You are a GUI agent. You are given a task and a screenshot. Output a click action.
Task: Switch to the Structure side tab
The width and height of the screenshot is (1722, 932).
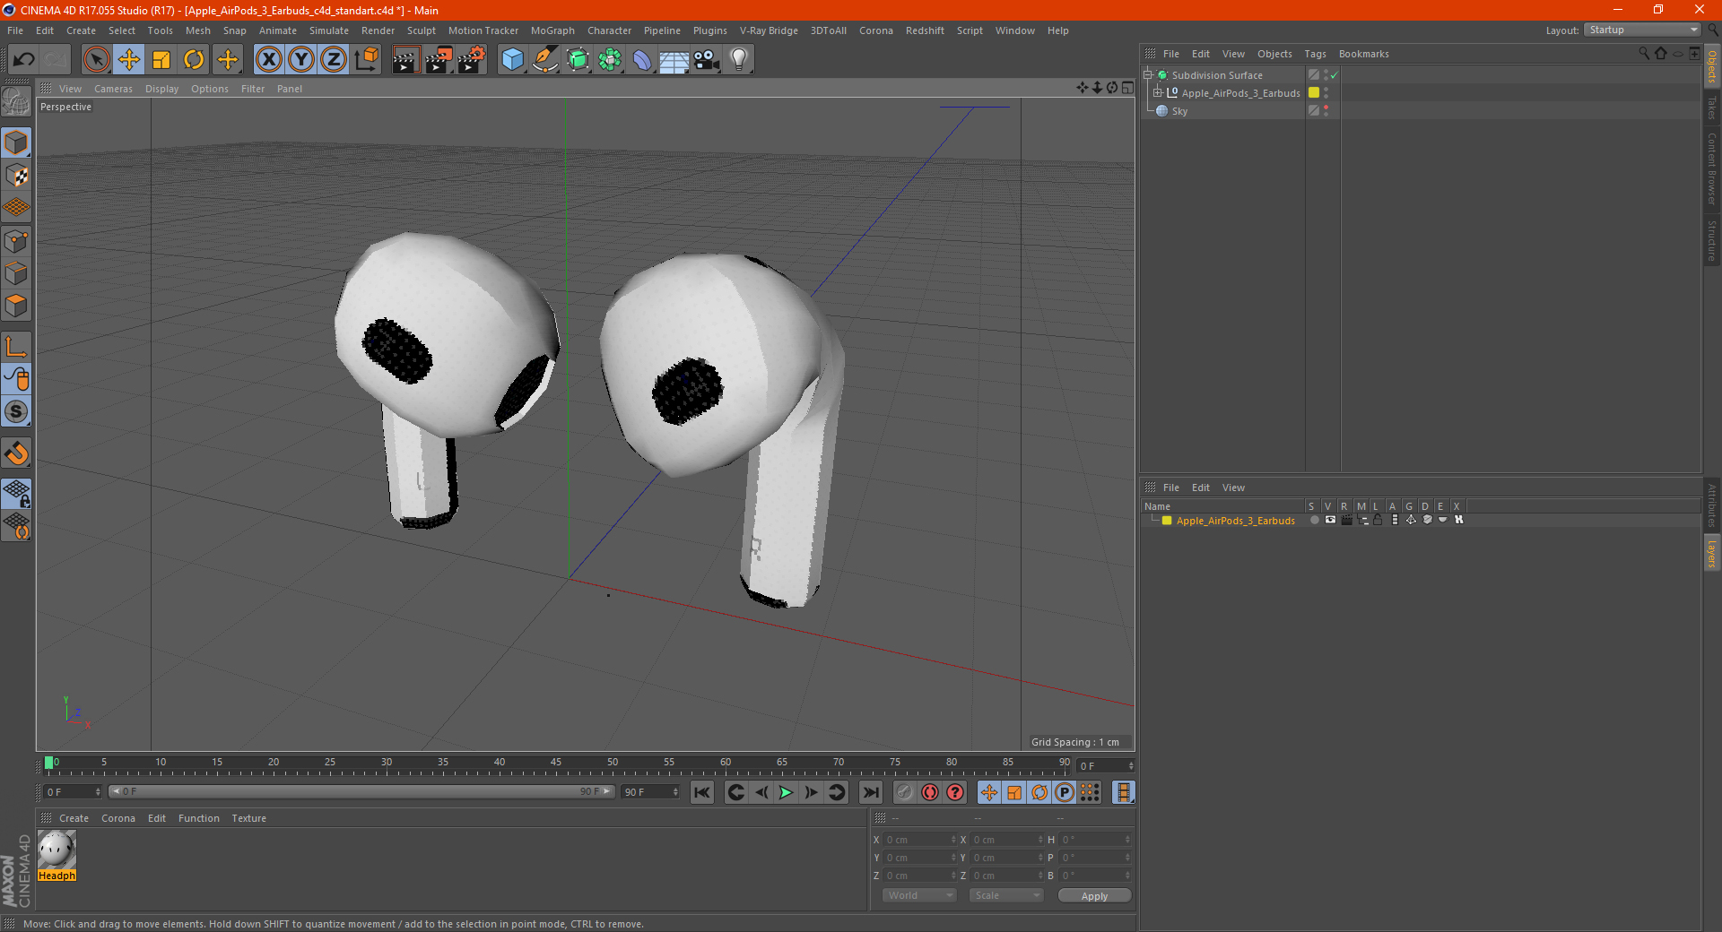(x=1712, y=241)
